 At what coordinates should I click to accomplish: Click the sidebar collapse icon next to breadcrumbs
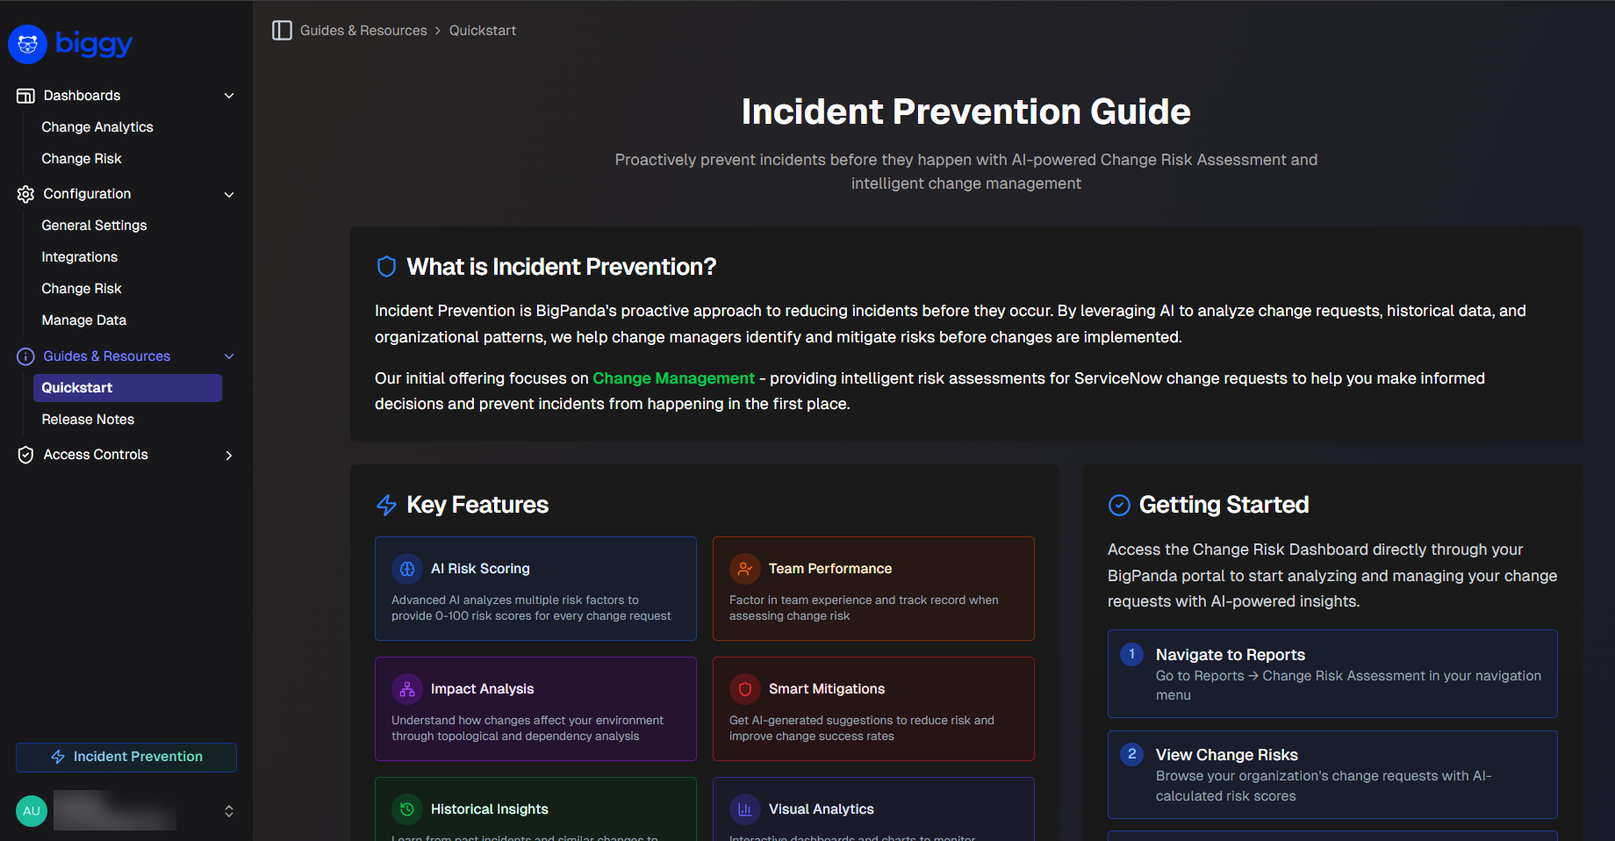coord(282,30)
